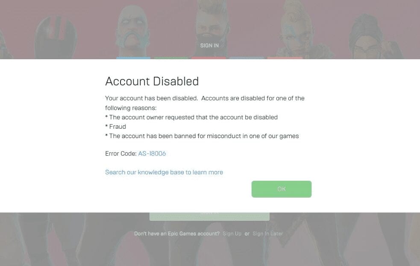Viewport: 420px width, 266px height.
Task: Select the middle red sign-in provider strip
Action: click(x=209, y=58)
